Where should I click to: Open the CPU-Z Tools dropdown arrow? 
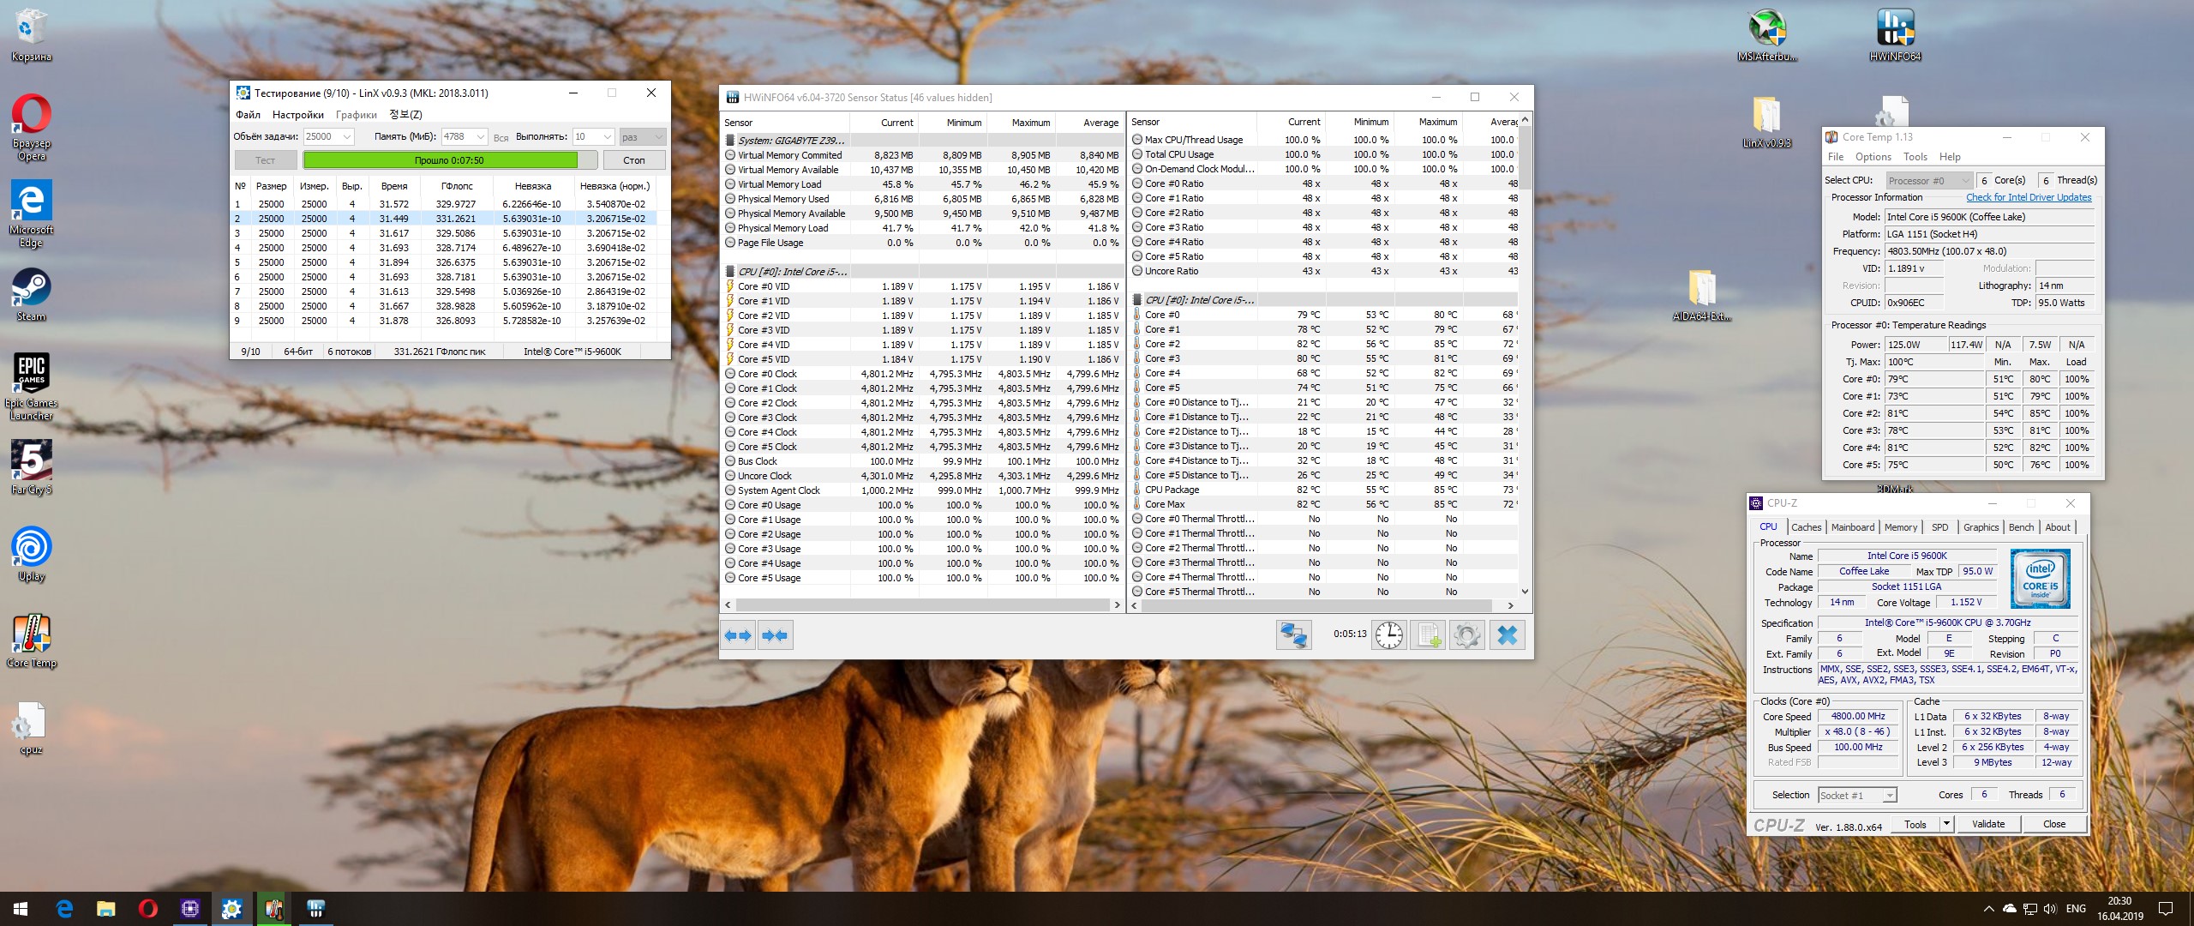pyautogui.click(x=1946, y=824)
